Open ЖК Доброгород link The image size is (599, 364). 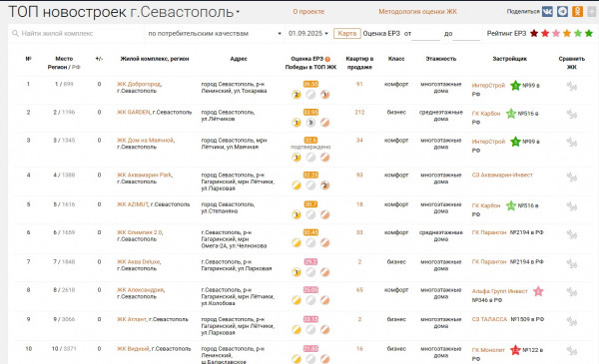pyautogui.click(x=139, y=84)
